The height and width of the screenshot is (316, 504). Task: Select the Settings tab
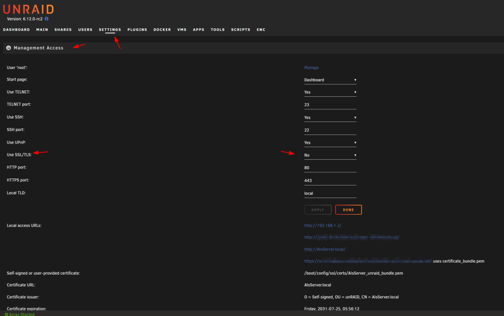coord(110,30)
